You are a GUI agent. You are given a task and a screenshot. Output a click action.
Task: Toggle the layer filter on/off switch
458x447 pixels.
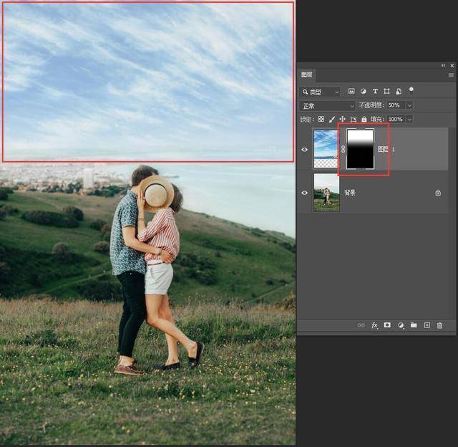[411, 90]
